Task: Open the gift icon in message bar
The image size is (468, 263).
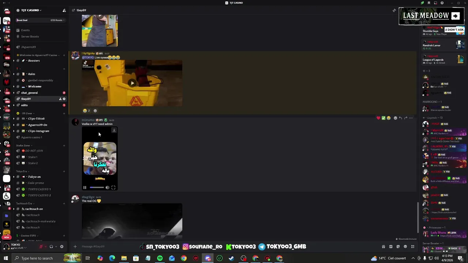Action: [x=383, y=247]
